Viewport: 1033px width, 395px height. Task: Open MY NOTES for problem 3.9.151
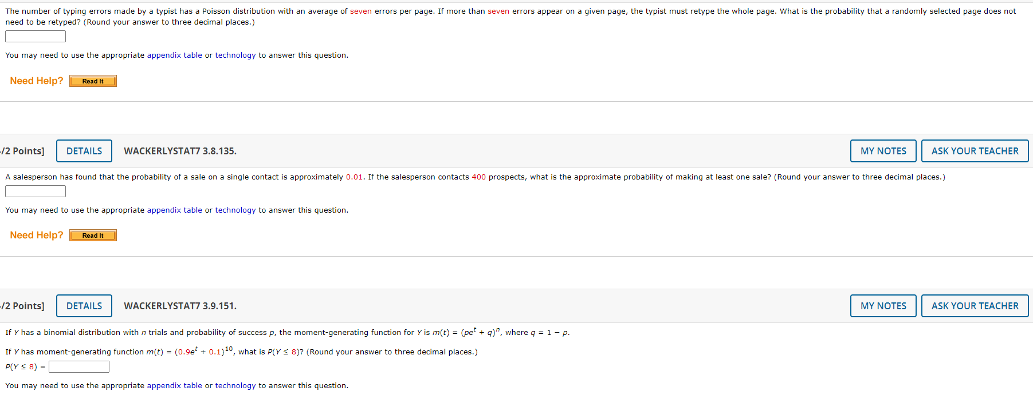click(882, 305)
